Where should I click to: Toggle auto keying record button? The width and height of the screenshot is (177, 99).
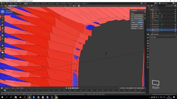(66, 88)
